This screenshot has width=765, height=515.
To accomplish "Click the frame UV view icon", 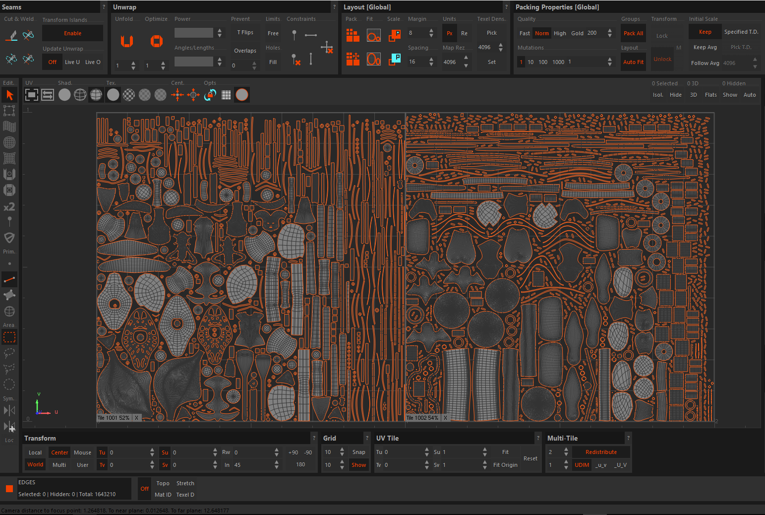I will 32,95.
